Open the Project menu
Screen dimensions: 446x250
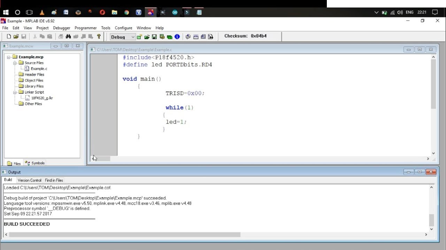tap(43, 28)
